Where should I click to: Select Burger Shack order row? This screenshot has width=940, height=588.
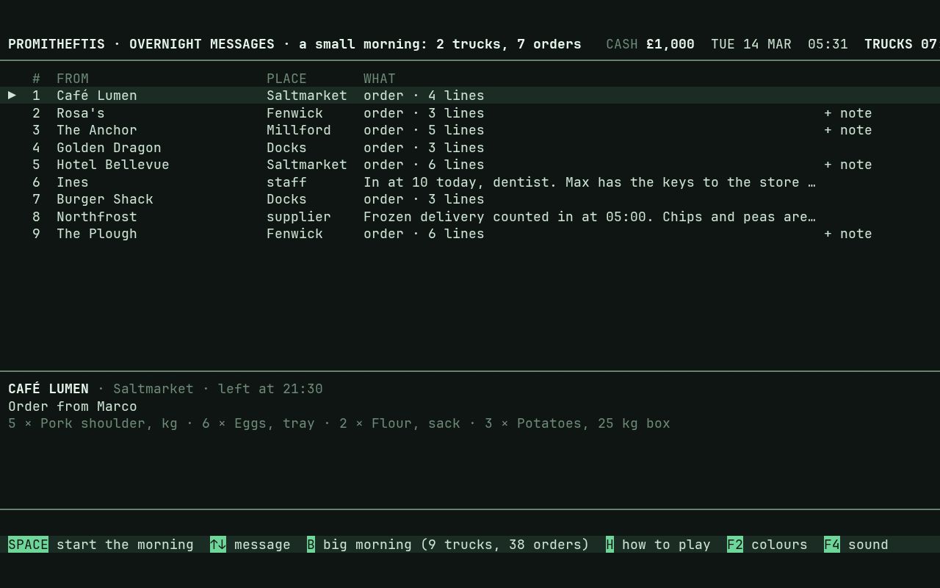point(470,199)
